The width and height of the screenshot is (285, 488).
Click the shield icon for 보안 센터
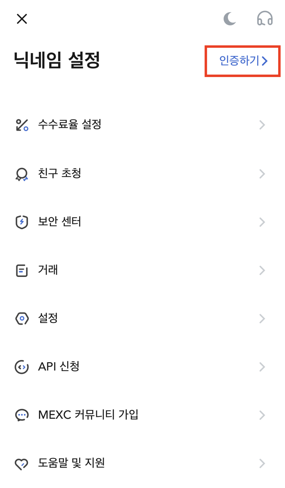[22, 222]
